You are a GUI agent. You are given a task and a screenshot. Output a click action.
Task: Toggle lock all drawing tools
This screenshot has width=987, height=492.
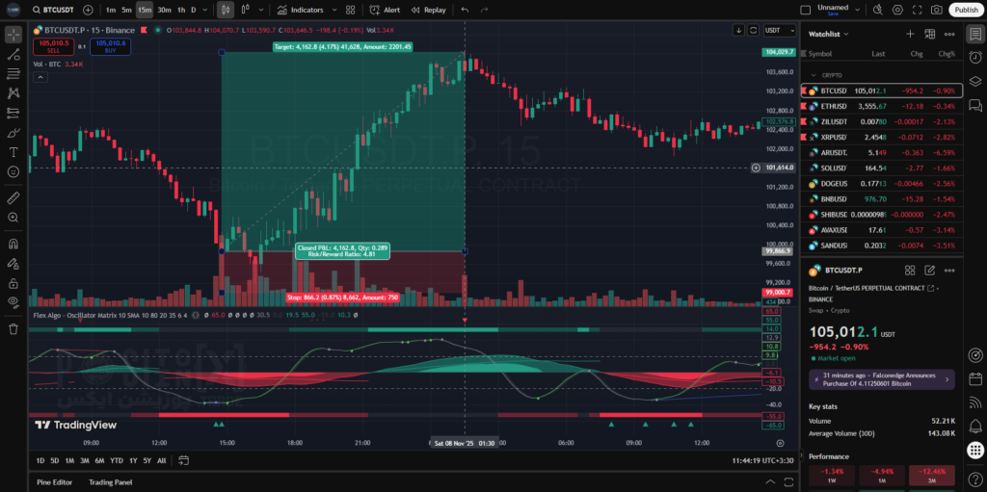[13, 283]
